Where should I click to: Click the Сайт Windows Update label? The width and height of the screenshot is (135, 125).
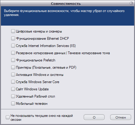tap(32, 89)
